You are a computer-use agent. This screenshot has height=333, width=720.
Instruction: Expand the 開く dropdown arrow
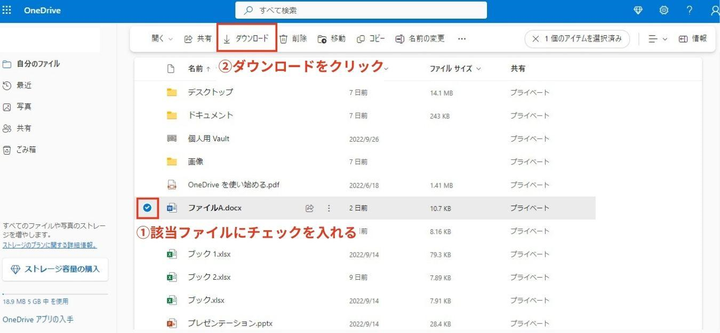pos(170,38)
